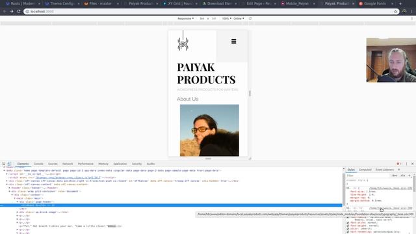Click the DevTools error count indicator
416x234 pixels.
(398, 164)
